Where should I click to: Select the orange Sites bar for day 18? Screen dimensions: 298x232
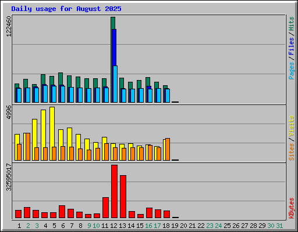168,149
